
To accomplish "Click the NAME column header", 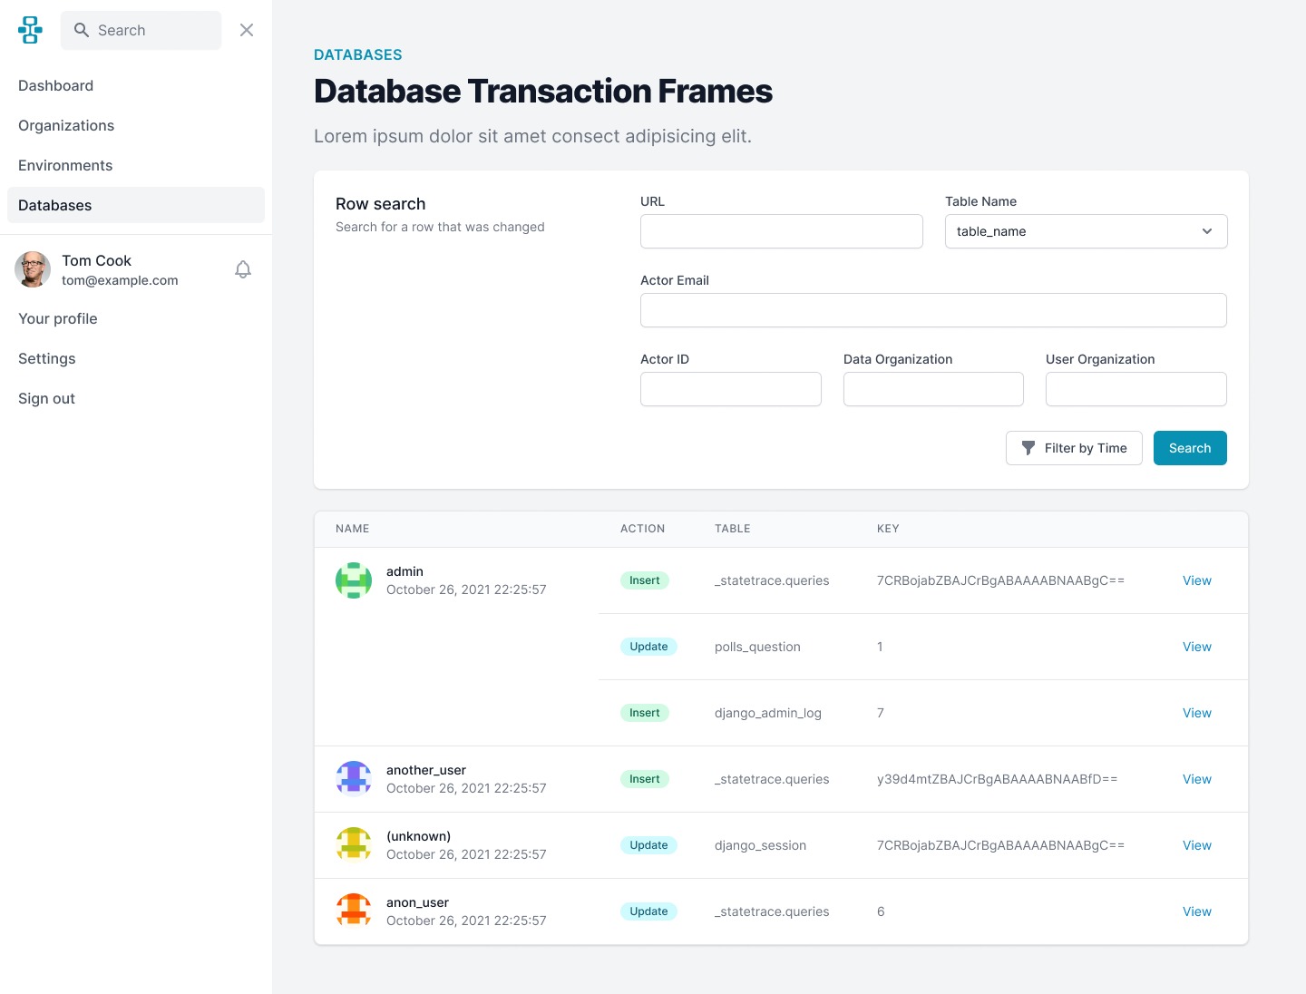I will pos(352,529).
